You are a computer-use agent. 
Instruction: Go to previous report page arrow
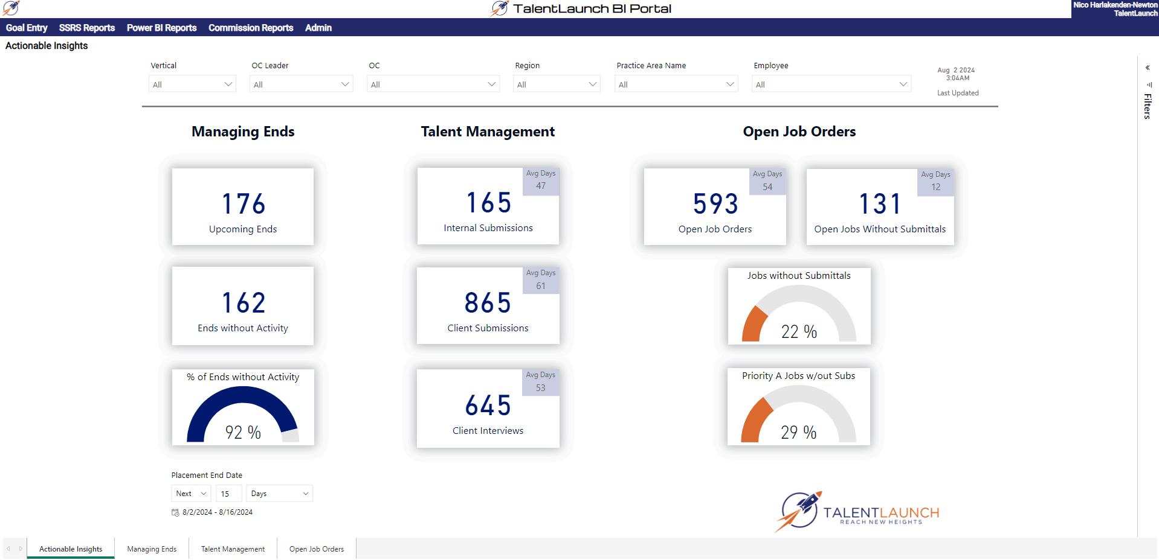coord(8,549)
